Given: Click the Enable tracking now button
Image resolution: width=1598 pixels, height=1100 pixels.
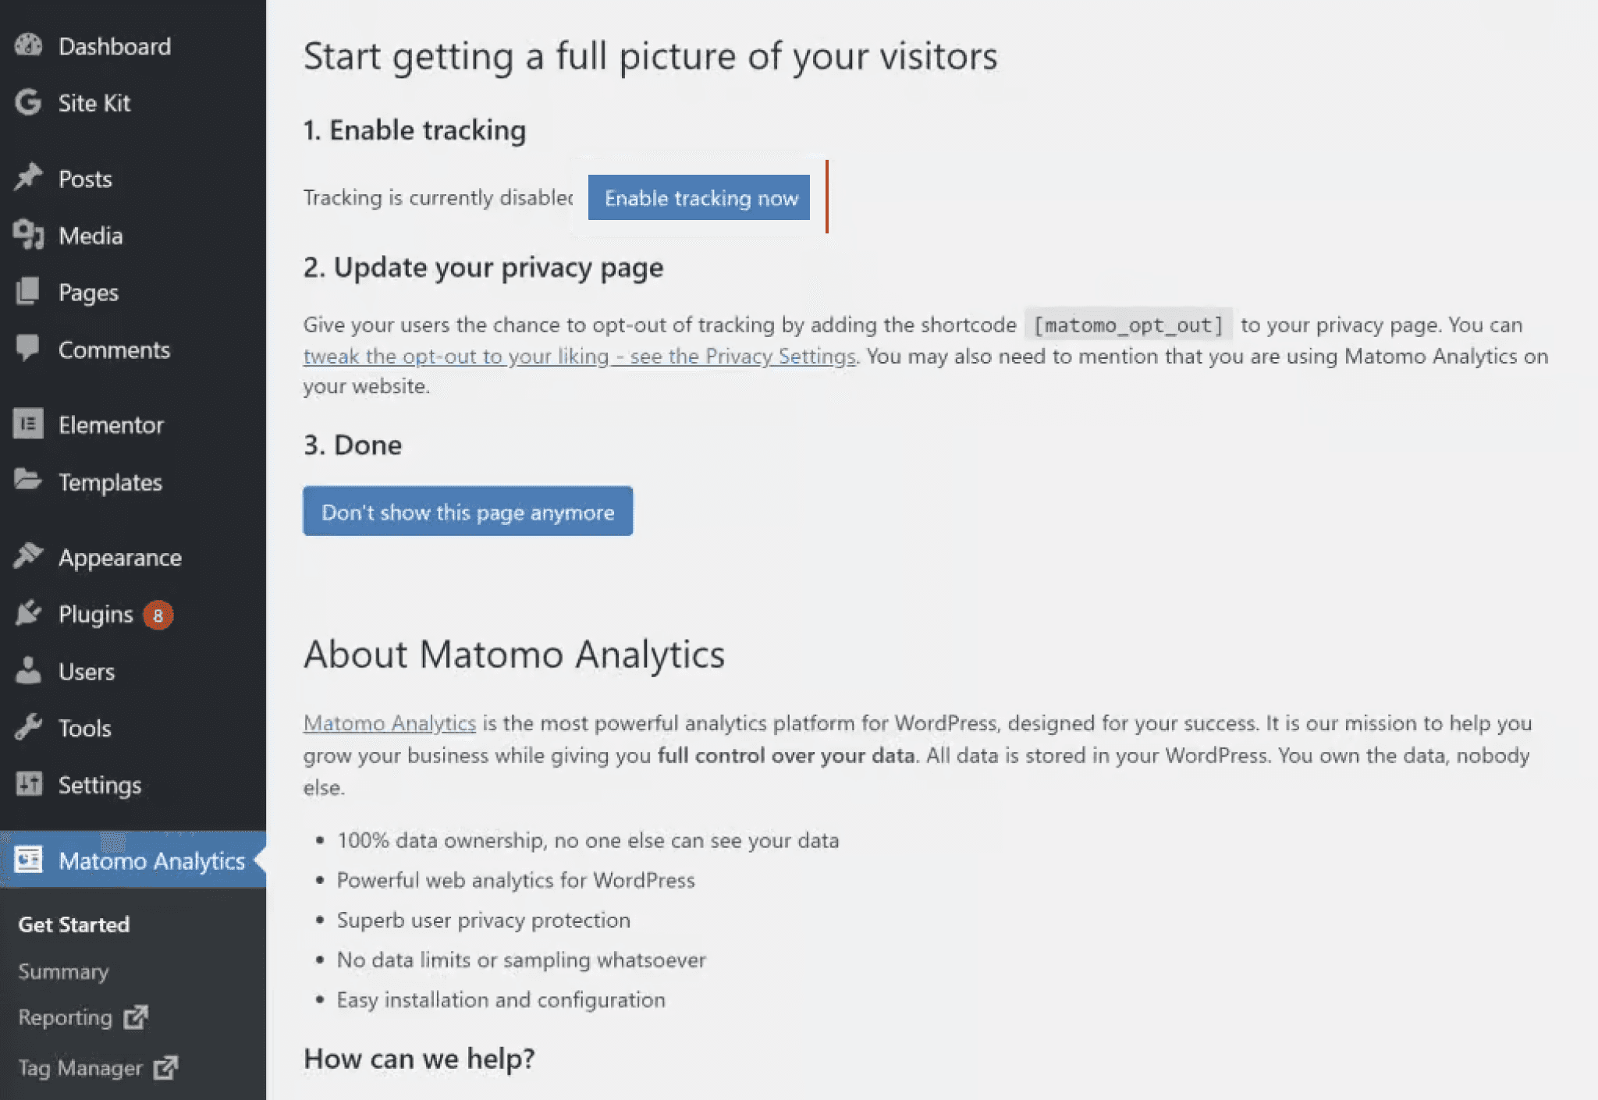Looking at the screenshot, I should coord(698,197).
